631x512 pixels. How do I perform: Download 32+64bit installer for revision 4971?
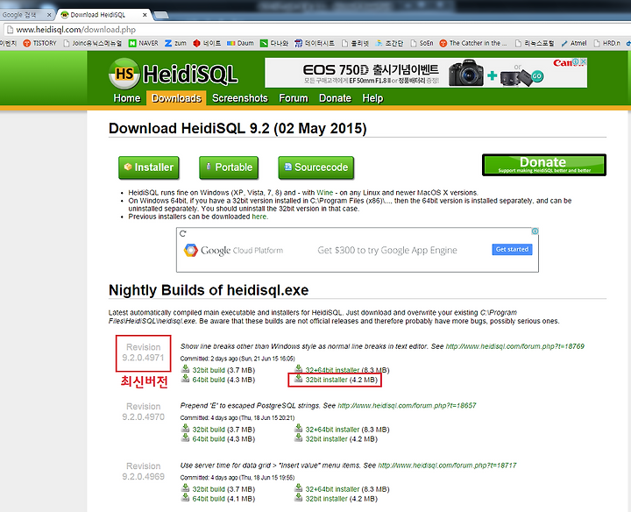click(332, 370)
